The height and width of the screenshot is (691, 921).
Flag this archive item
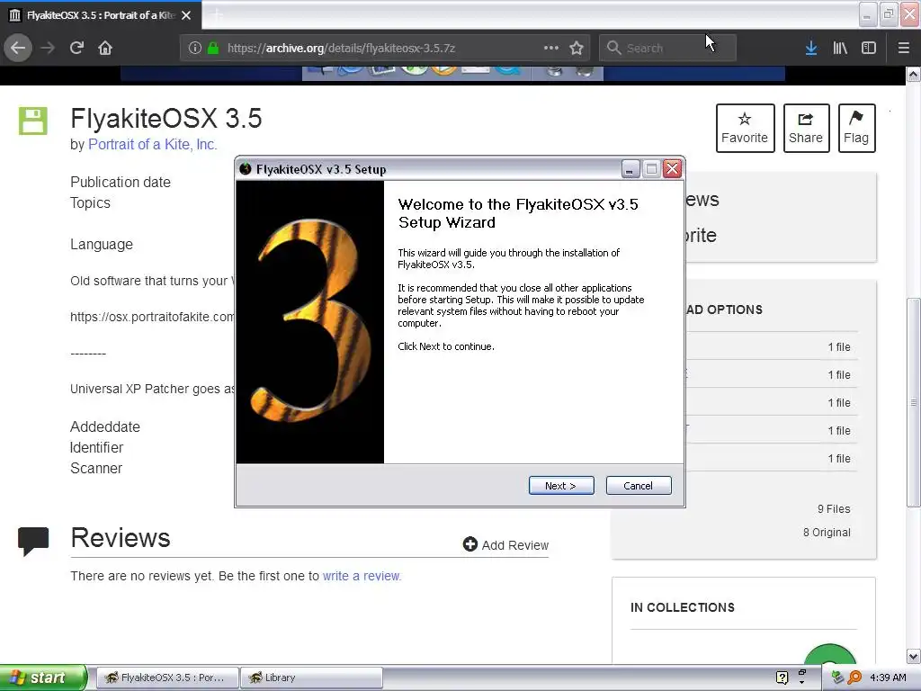click(856, 128)
